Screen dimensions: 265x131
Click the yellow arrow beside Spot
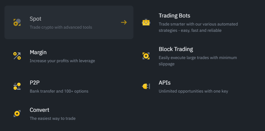point(124,22)
